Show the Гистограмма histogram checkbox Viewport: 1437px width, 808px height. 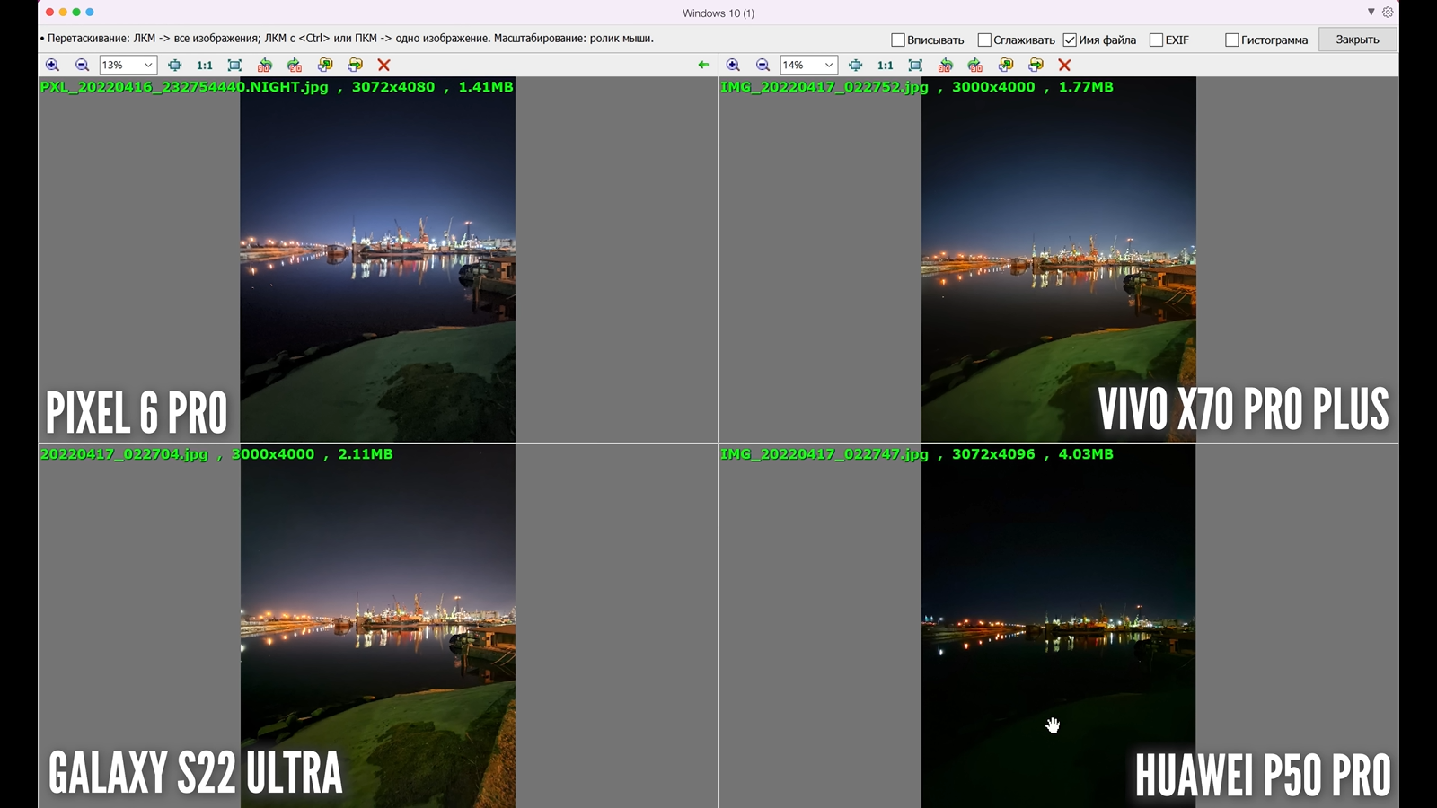pyautogui.click(x=1232, y=40)
